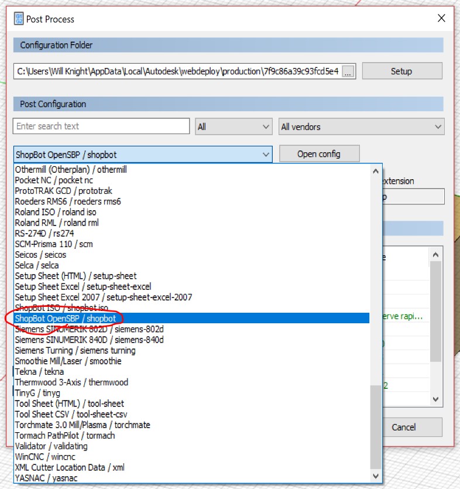Open the All category dropdown
The width and height of the screenshot is (460, 489).
coord(234,126)
